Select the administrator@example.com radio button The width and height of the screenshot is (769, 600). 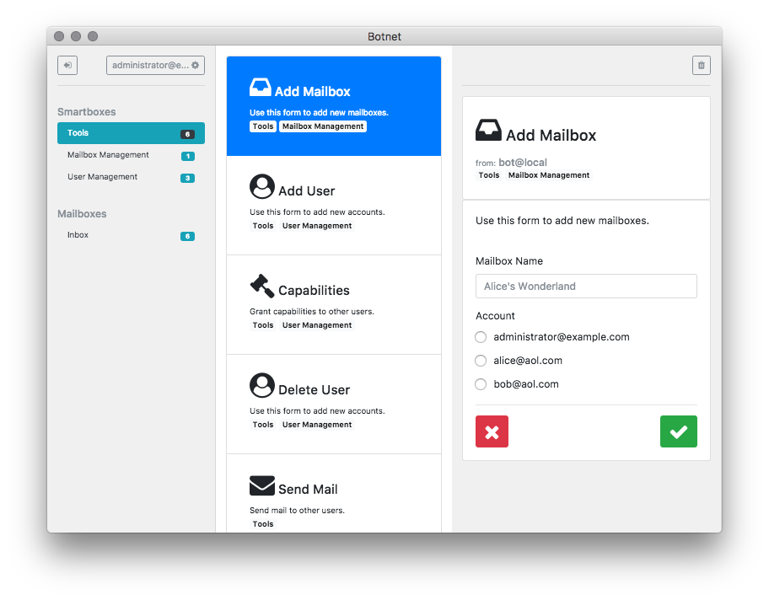tap(481, 337)
